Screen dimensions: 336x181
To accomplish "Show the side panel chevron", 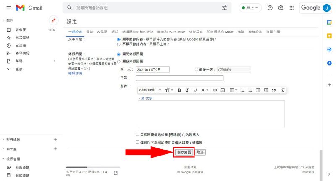I will point(329,174).
